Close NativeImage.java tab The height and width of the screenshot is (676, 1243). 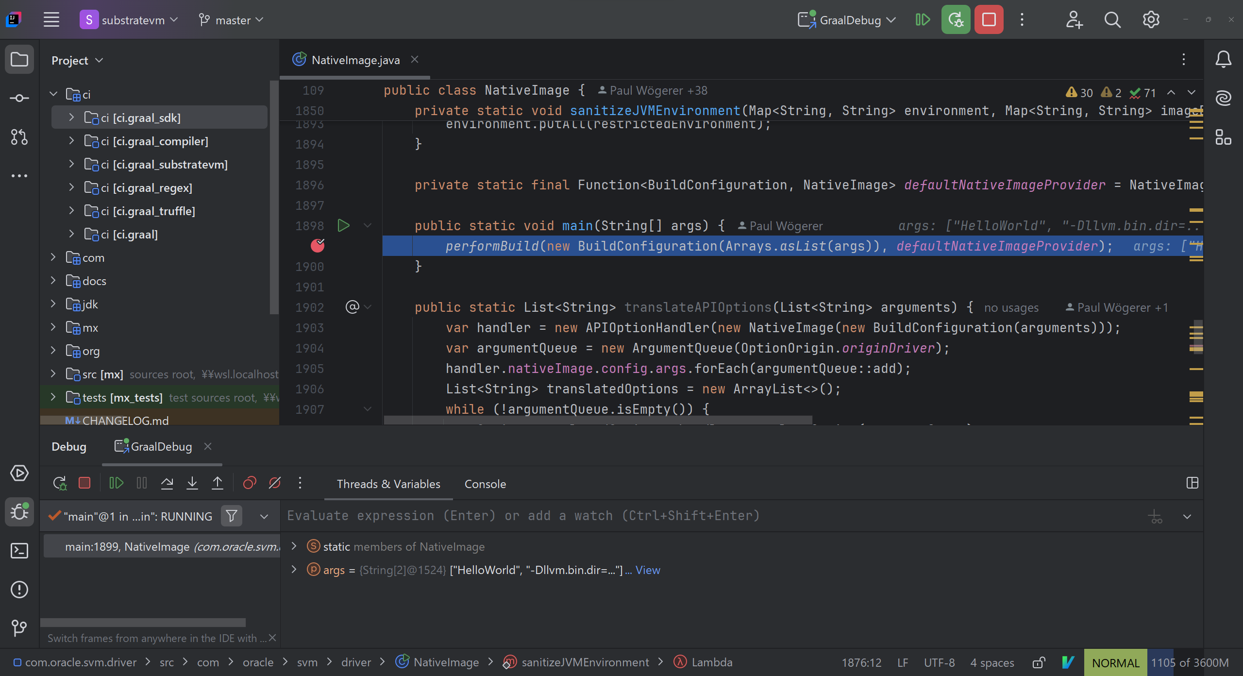(x=415, y=59)
